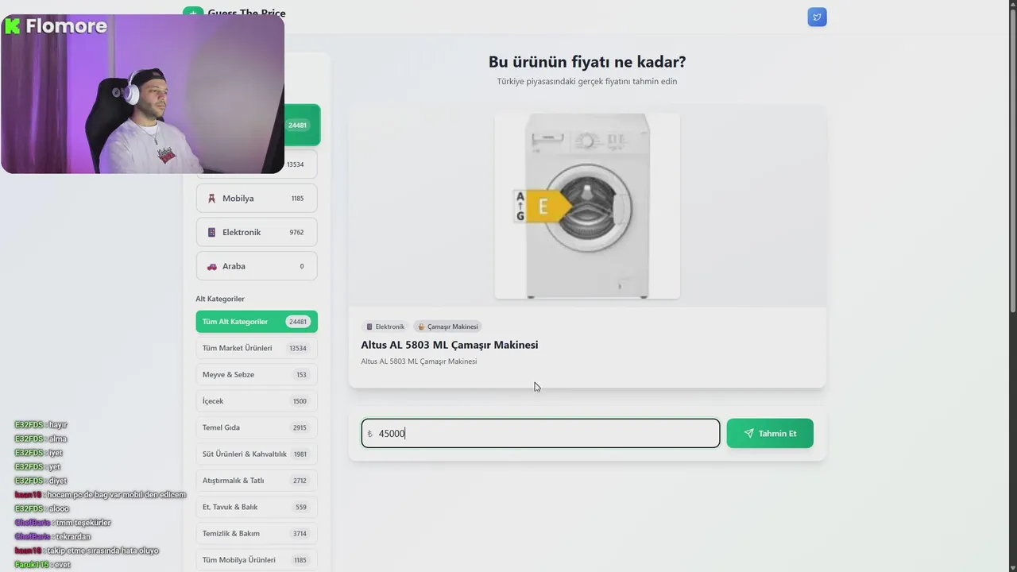The height and width of the screenshot is (572, 1017).
Task: Click the Alt Kategoriler heading
Action: 220,299
